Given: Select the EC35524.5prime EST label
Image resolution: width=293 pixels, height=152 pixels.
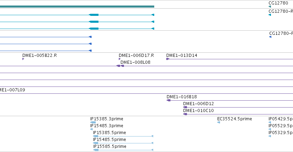Looking at the screenshot, I should [x=234, y=119].
